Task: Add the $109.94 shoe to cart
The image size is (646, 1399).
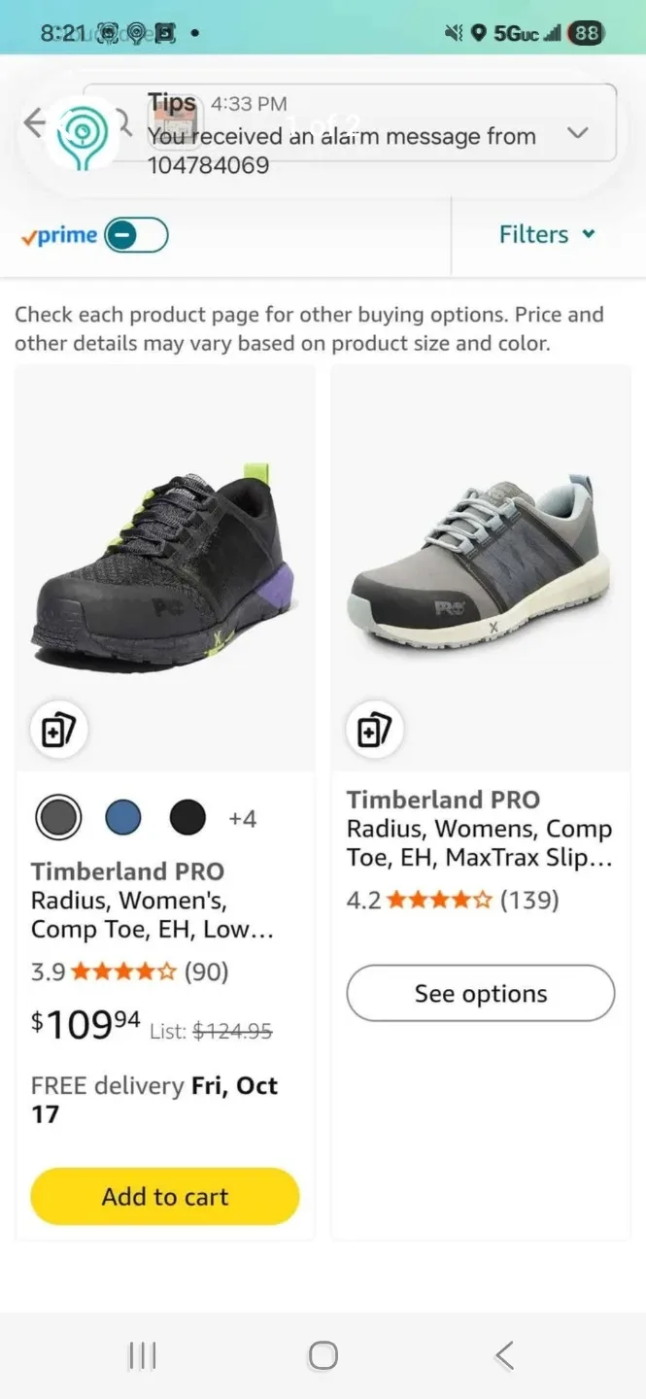Action: [164, 1196]
